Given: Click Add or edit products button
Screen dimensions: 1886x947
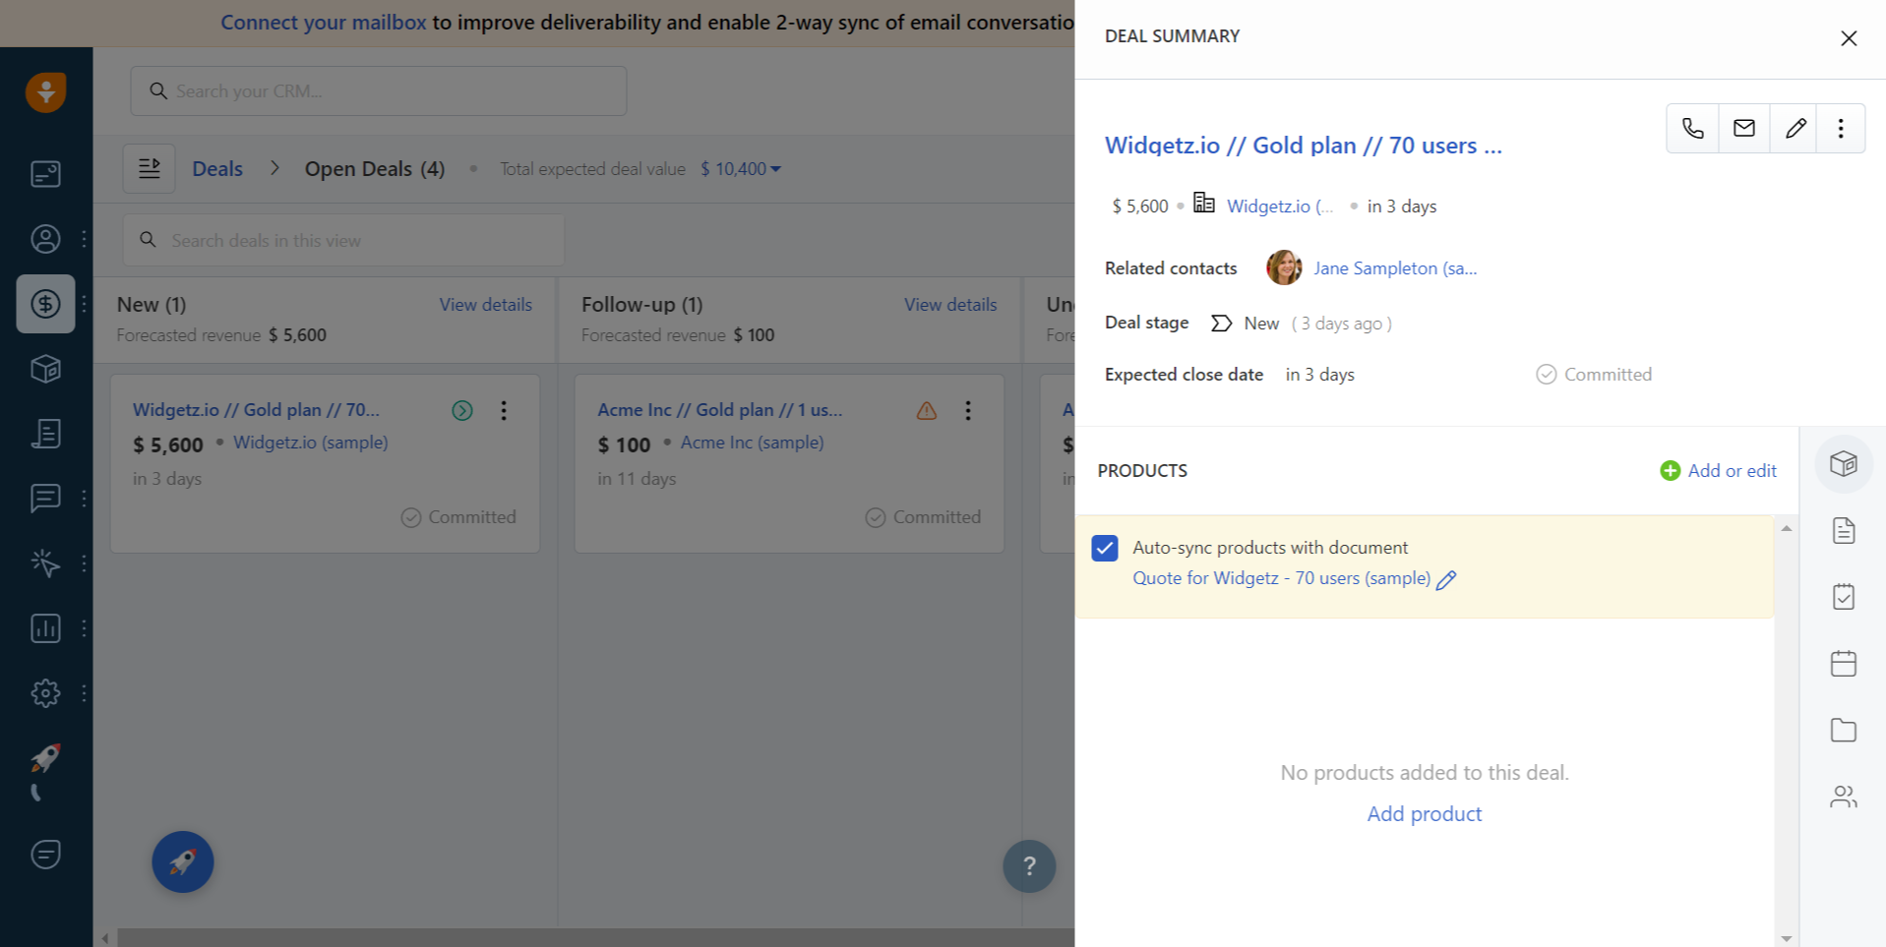Looking at the screenshot, I should pyautogui.click(x=1718, y=471).
